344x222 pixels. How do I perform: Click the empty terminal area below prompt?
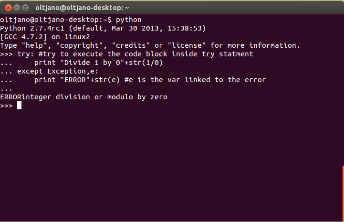tap(171, 165)
